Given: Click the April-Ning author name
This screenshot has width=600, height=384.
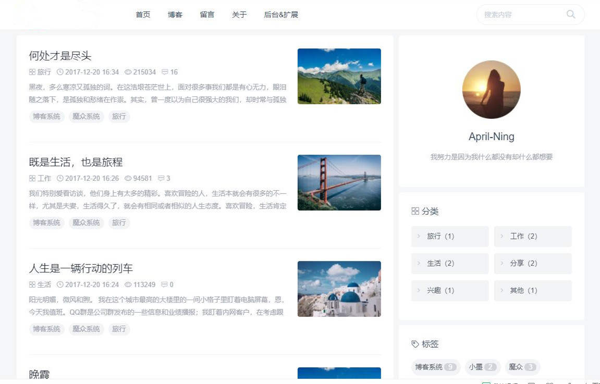Looking at the screenshot, I should pyautogui.click(x=492, y=137).
